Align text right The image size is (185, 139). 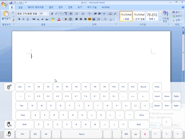pyautogui.click(x=85, y=19)
